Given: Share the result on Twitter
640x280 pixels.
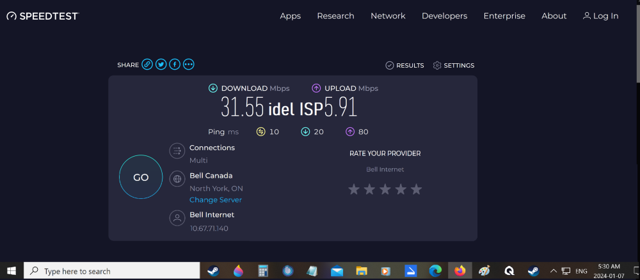Looking at the screenshot, I should pos(161,65).
